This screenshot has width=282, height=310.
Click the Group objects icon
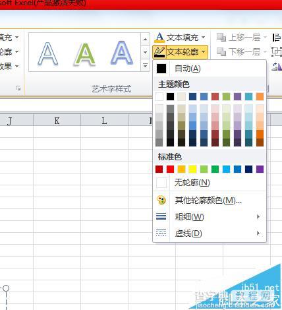click(277, 52)
